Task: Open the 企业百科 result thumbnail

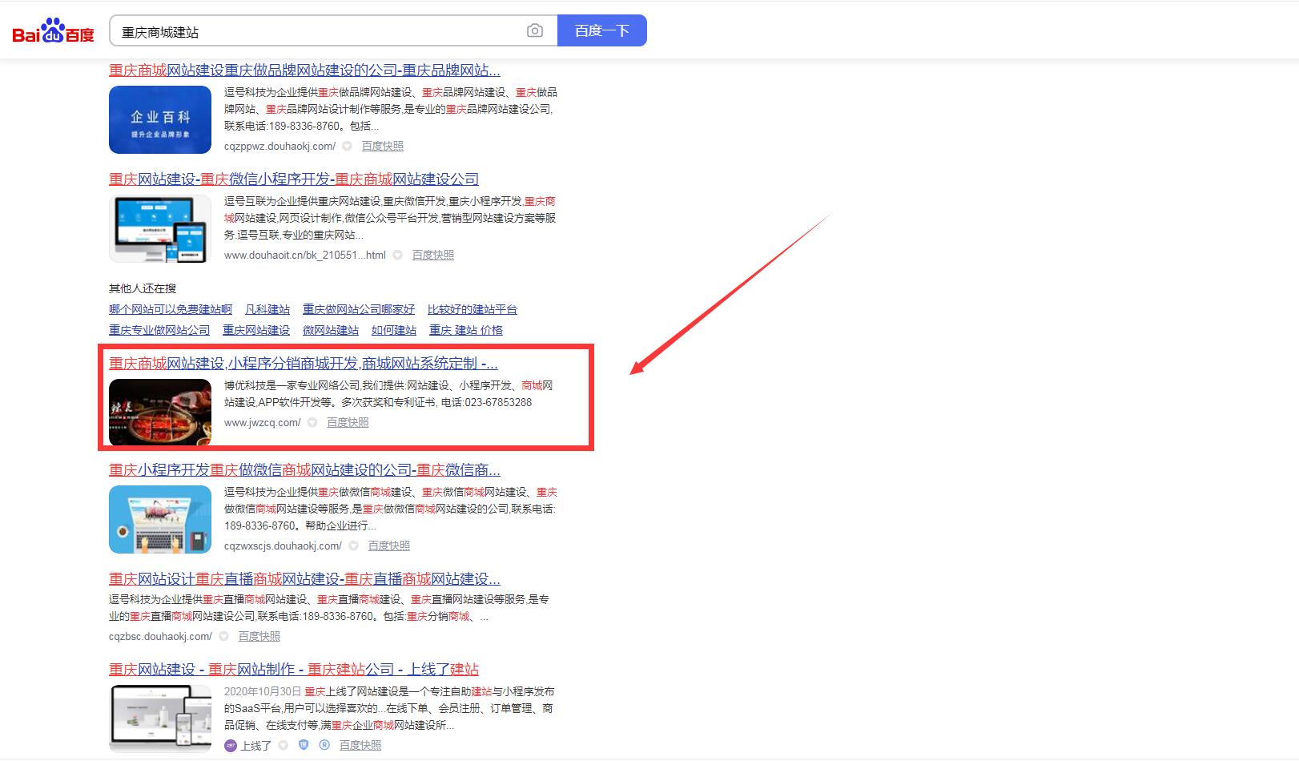Action: click(x=160, y=119)
